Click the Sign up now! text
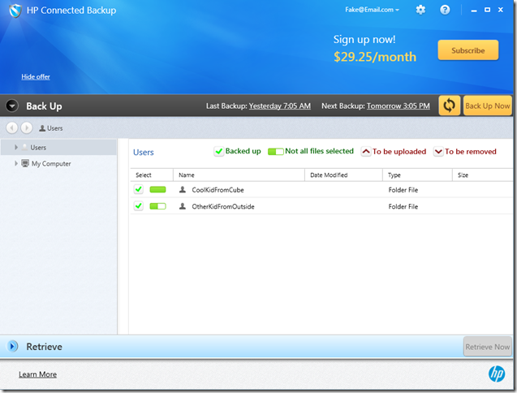Image resolution: width=517 pixels, height=393 pixels. [364, 39]
